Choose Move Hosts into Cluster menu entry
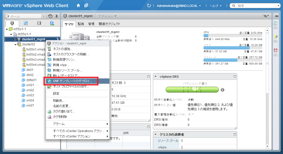The width and height of the screenshot is (283, 154). (x=78, y=54)
